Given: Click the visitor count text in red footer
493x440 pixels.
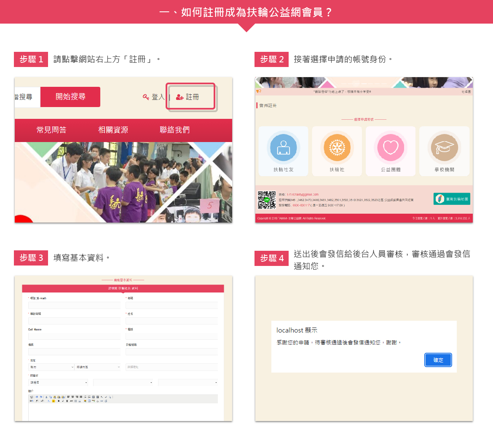Looking at the screenshot, I should (x=442, y=218).
